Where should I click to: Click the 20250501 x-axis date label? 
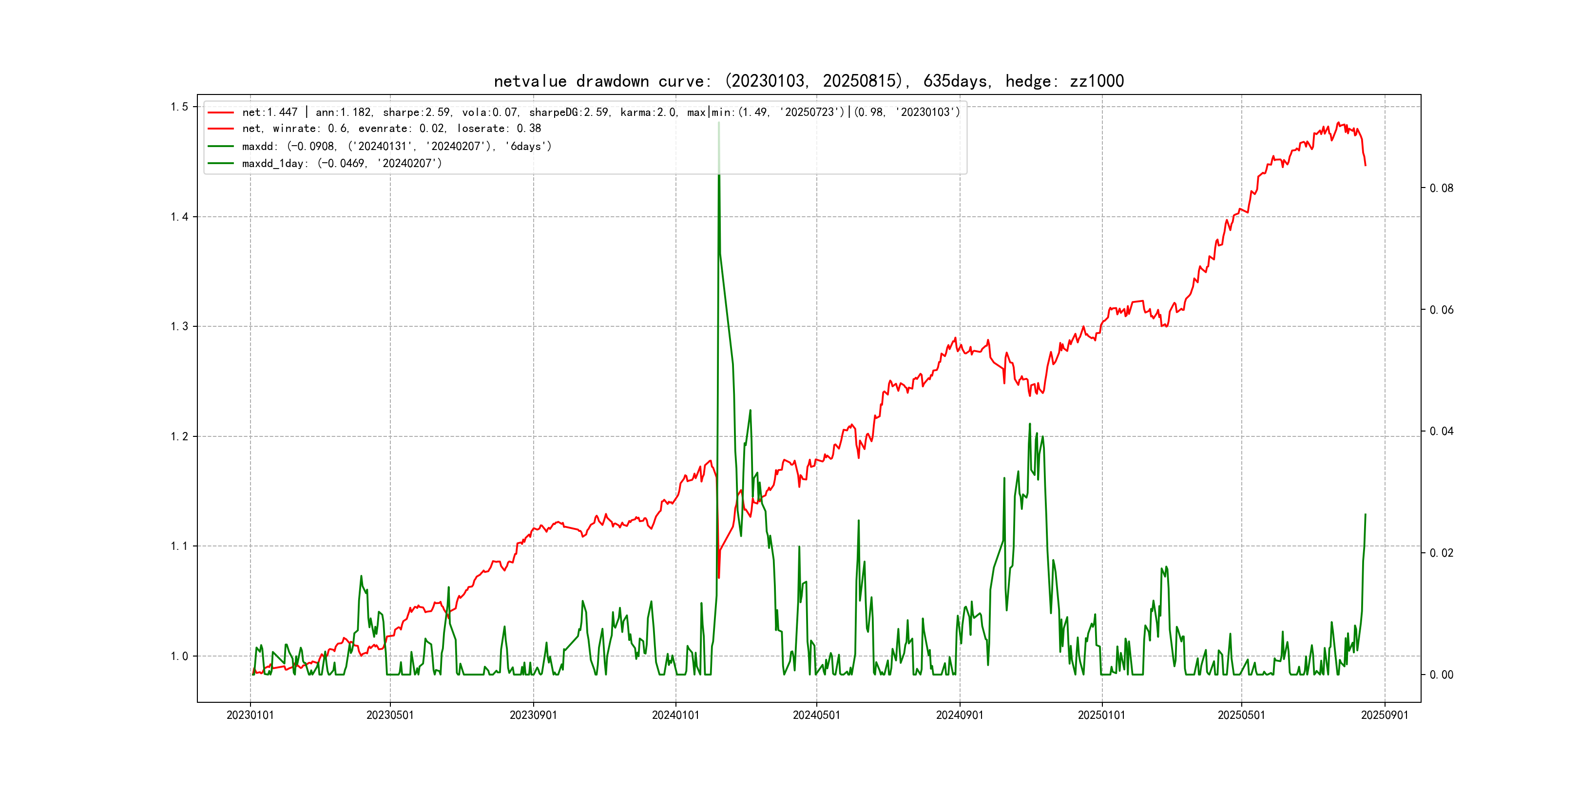(x=1241, y=715)
